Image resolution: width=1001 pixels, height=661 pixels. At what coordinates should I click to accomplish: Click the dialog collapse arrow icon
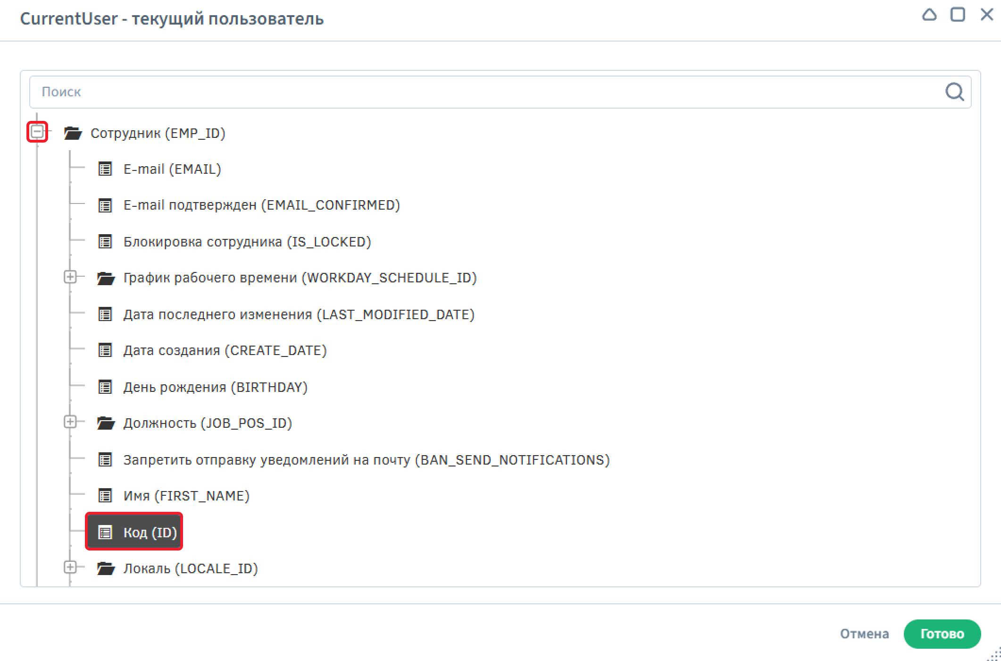pos(929,15)
